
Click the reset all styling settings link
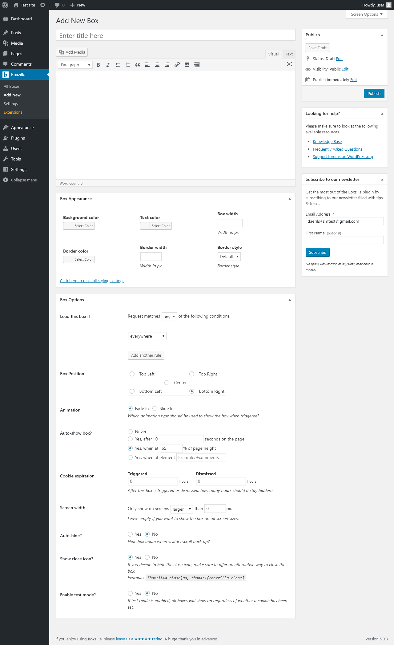[x=92, y=281]
